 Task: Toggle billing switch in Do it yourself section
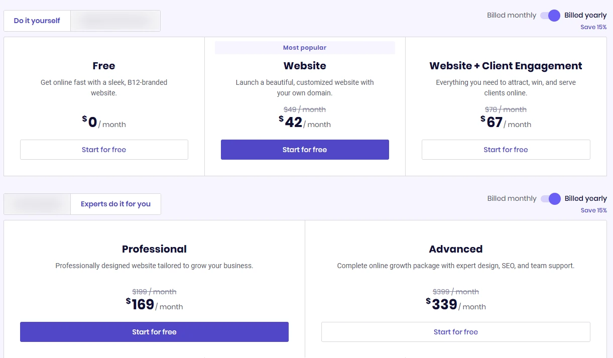tap(550, 16)
